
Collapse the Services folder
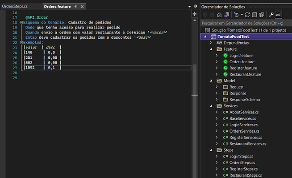pyautogui.click(x=211, y=106)
